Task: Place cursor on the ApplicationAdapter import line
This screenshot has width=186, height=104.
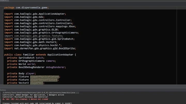Action: click(x=35, y=14)
